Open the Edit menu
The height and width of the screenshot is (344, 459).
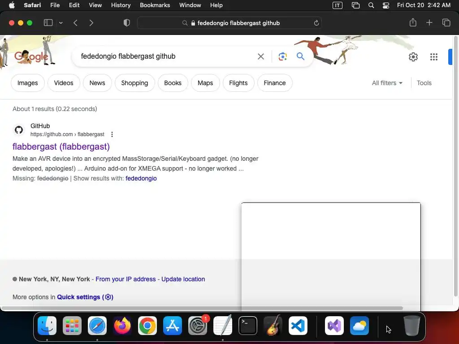tap(74, 5)
